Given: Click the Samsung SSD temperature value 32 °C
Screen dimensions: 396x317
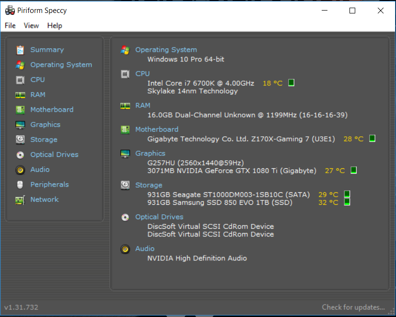Looking at the screenshot, I should [328, 202].
